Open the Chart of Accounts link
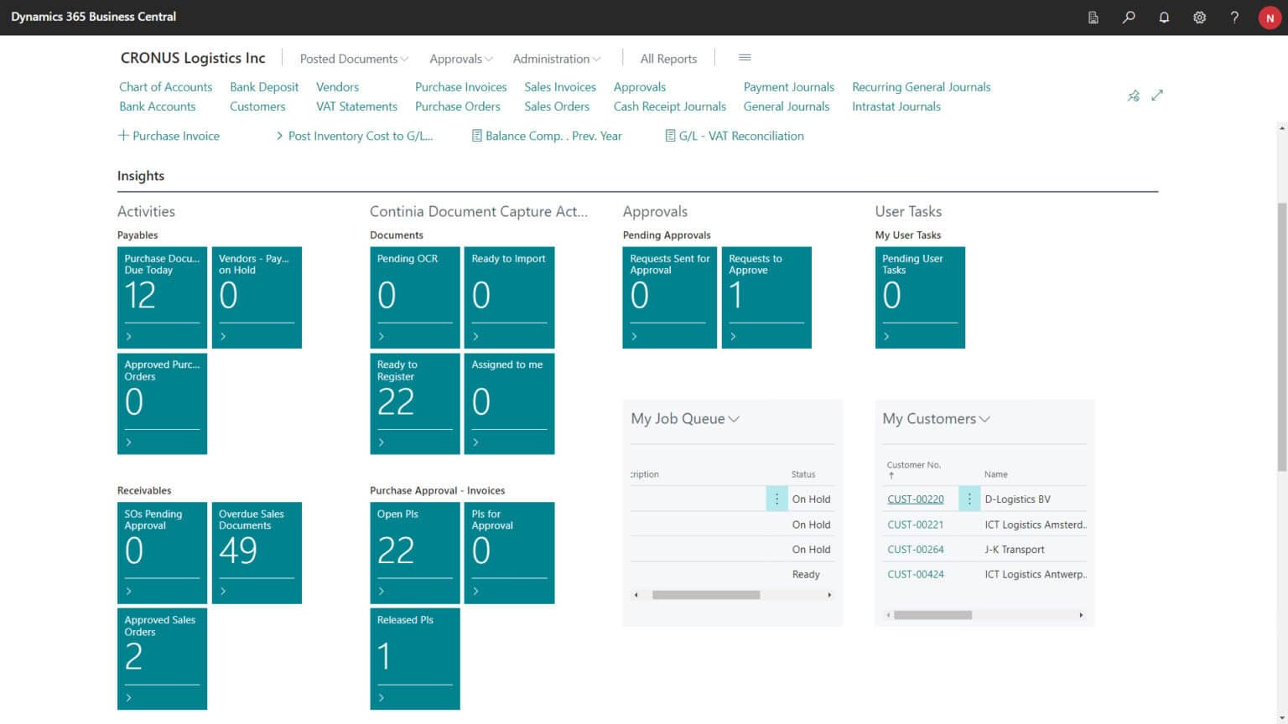 pos(165,87)
